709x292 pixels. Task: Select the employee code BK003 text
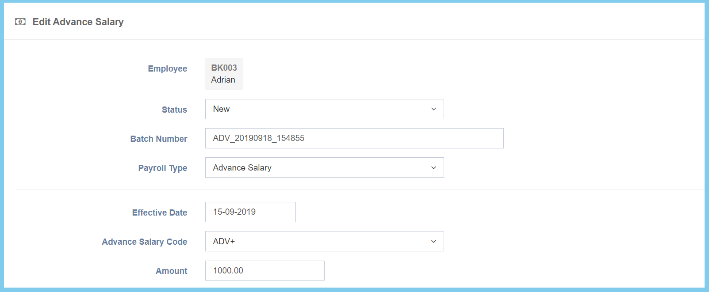point(224,68)
